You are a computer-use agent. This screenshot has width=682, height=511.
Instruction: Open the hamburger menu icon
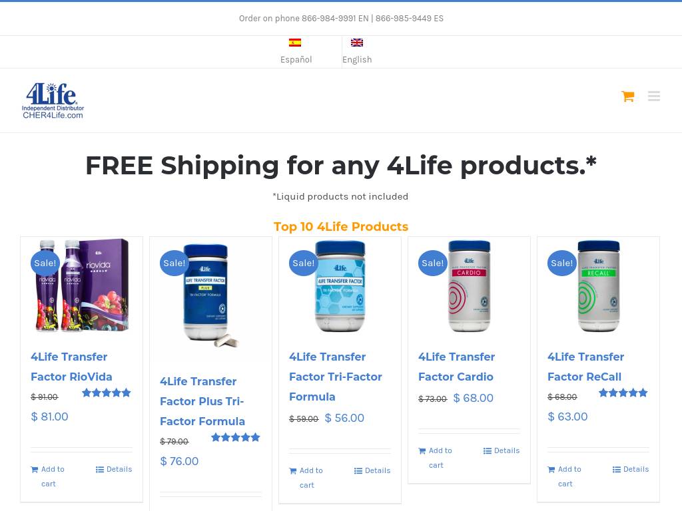click(654, 96)
